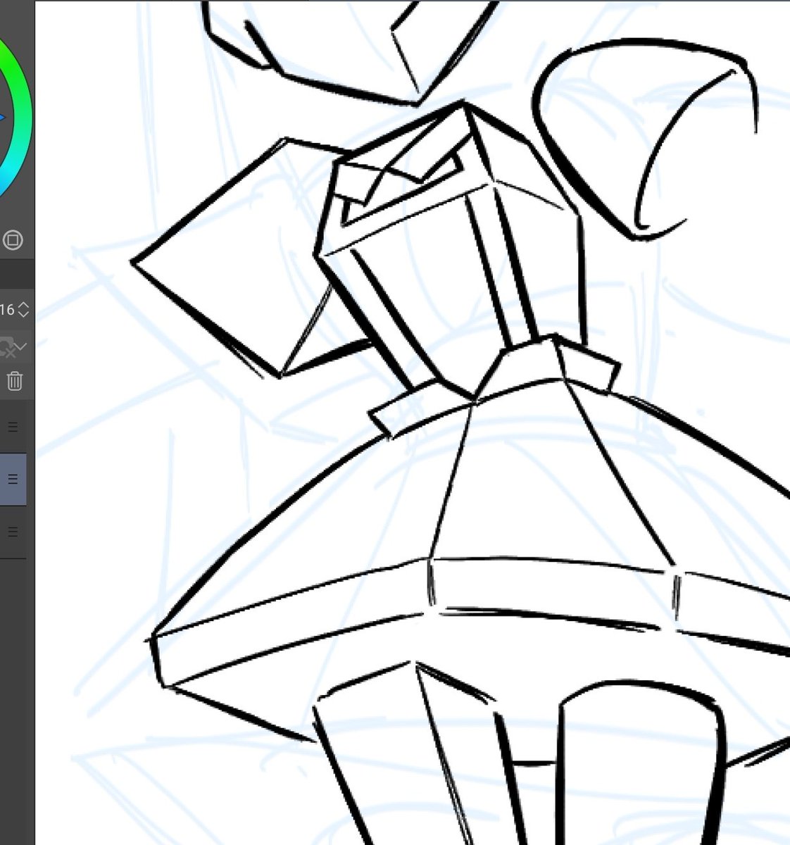Click the circle-square icon below the color wheel
This screenshot has height=845, width=790.
click(x=12, y=240)
